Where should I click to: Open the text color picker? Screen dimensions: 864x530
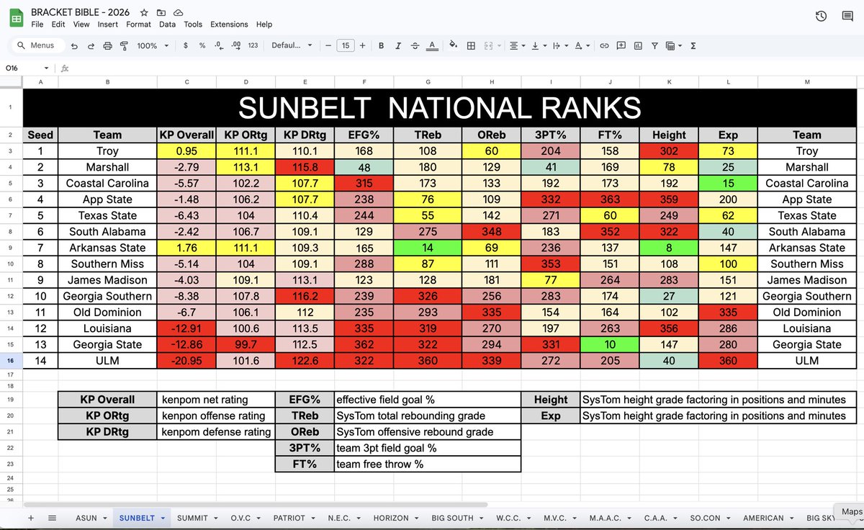coord(431,45)
